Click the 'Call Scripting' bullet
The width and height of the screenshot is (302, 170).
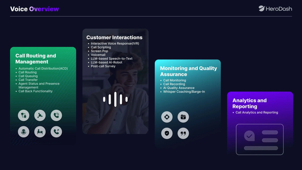coord(101,47)
